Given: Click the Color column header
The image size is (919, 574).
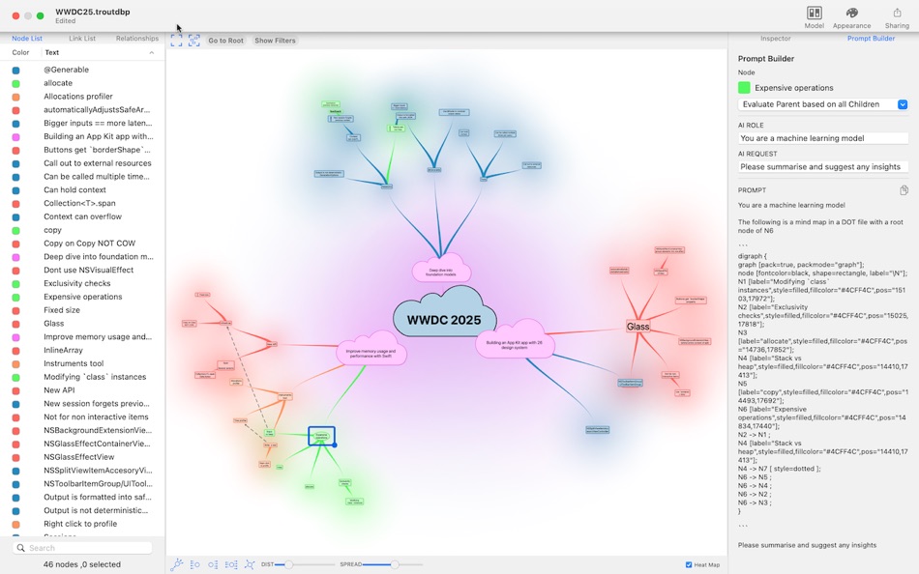Looking at the screenshot, I should pyautogui.click(x=20, y=53).
